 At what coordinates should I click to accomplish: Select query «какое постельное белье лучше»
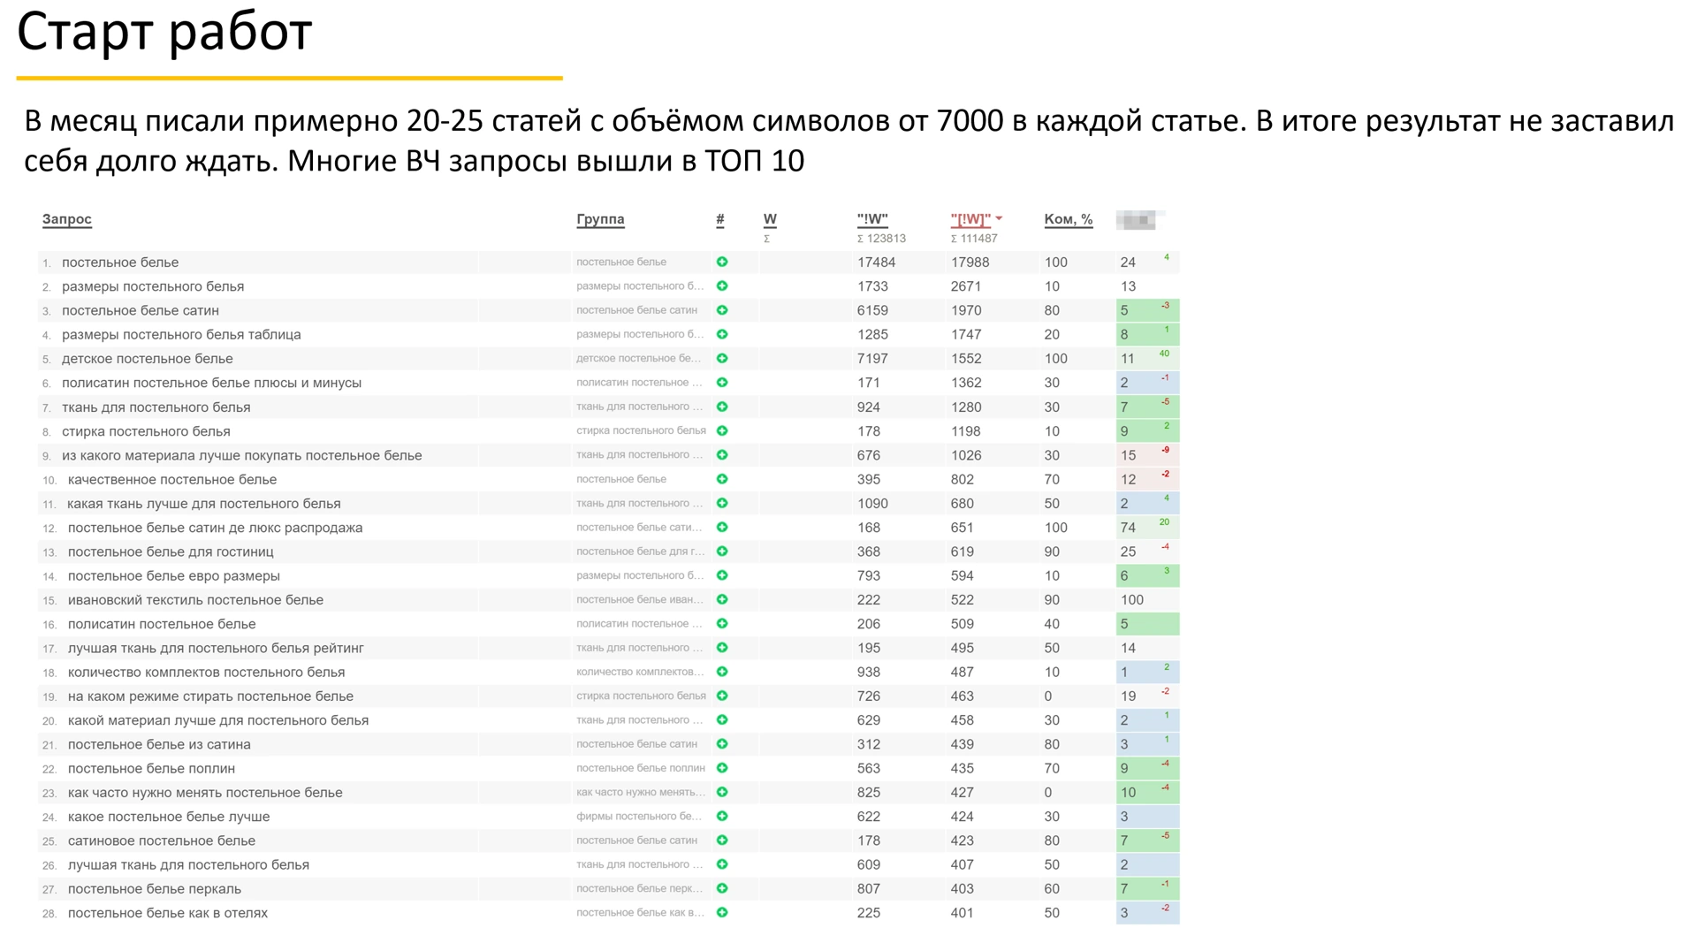coord(169,817)
